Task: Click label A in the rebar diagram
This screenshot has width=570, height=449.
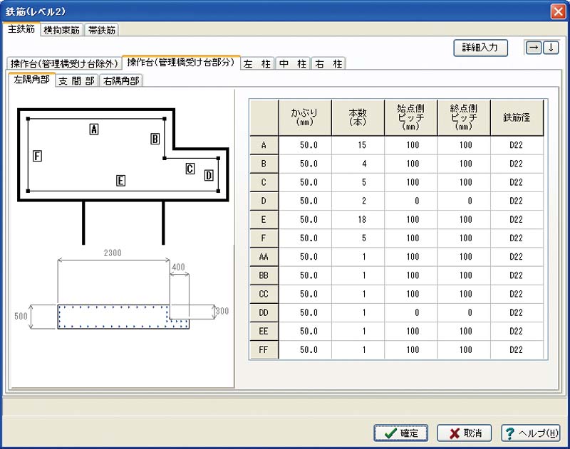Action: click(x=94, y=129)
